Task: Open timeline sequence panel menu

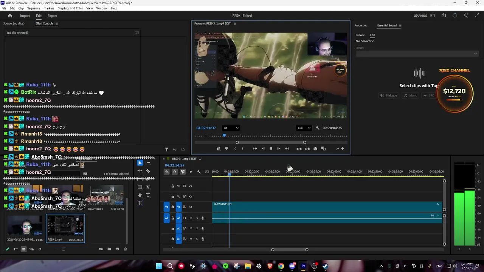Action: (200, 159)
